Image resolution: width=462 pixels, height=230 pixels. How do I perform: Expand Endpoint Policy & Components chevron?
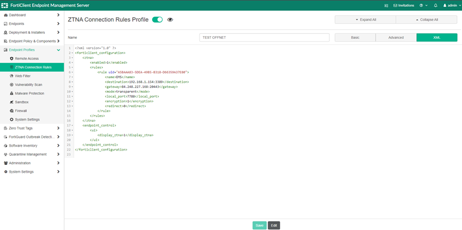coord(59,41)
